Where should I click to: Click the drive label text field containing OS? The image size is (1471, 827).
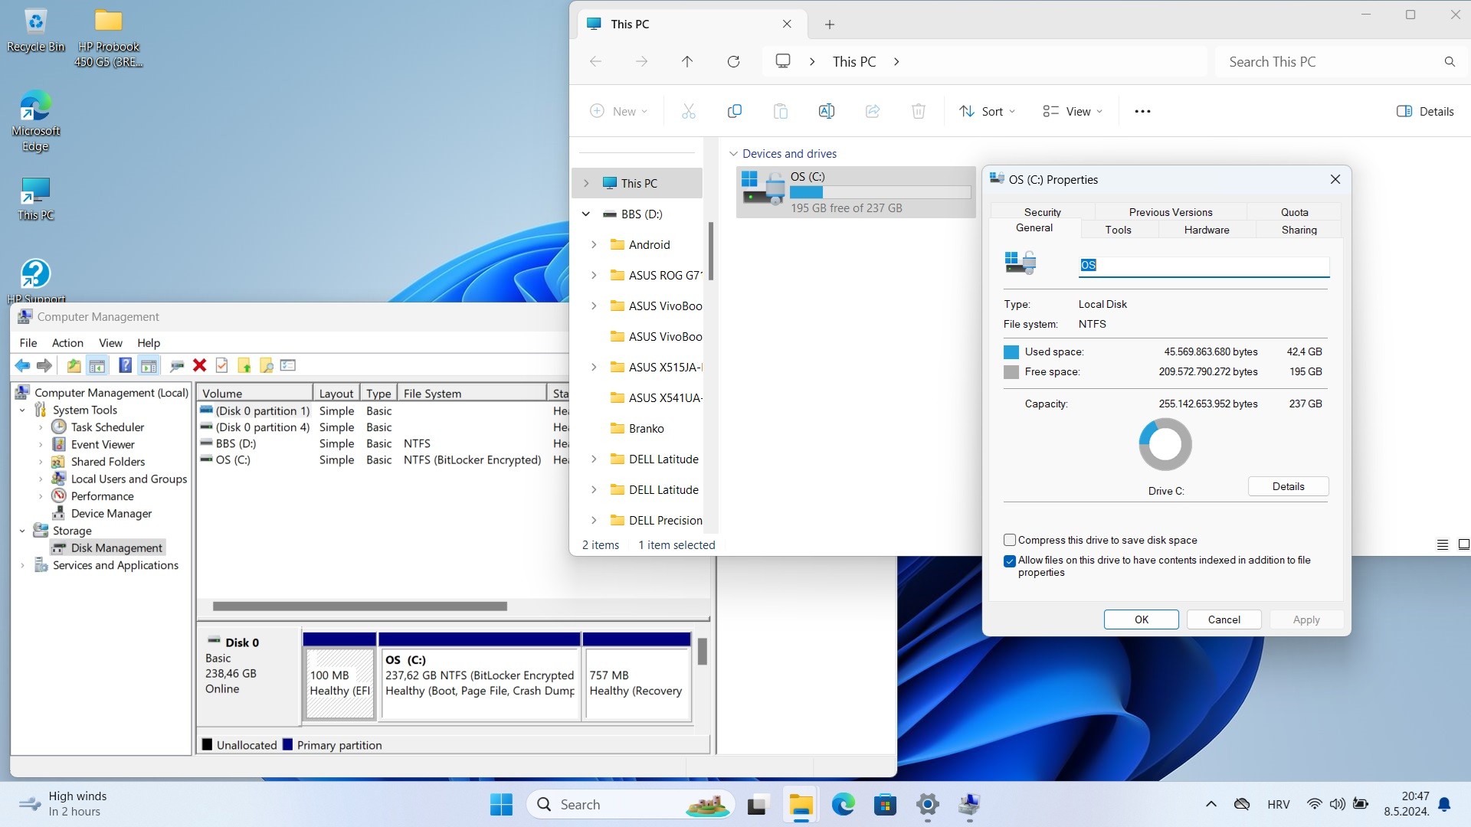tap(1204, 265)
